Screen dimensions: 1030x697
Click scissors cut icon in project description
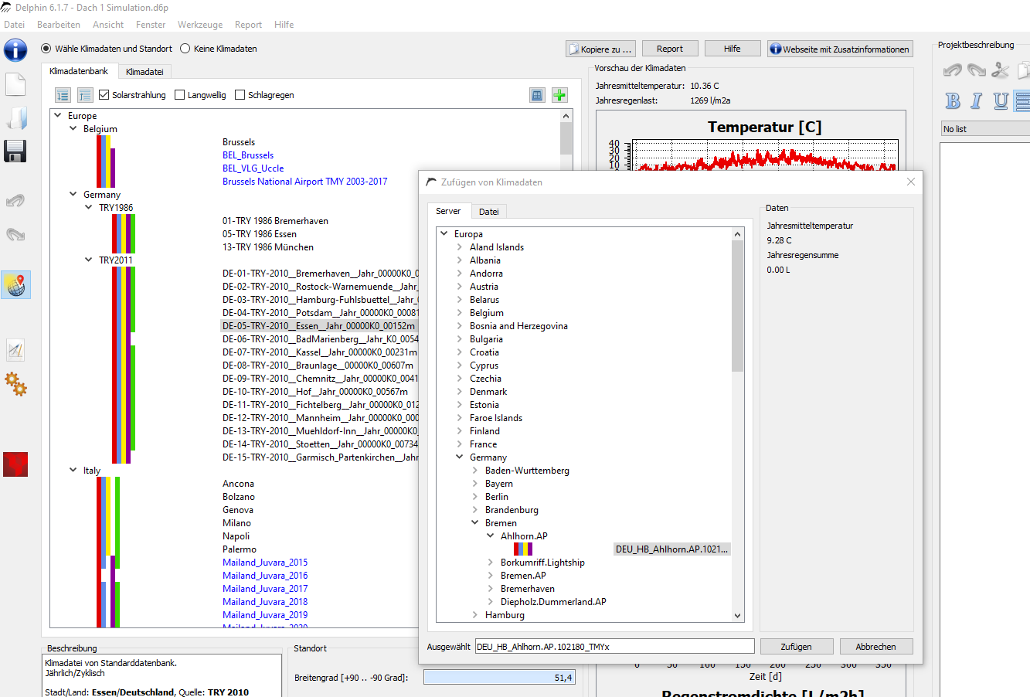[1001, 70]
